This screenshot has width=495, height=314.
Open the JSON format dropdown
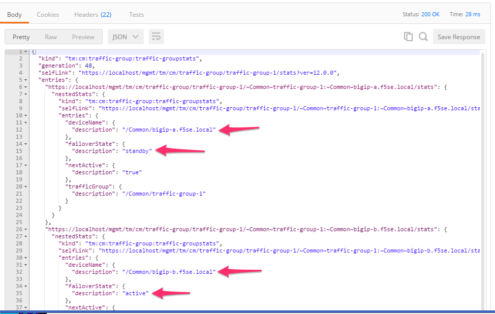click(126, 37)
